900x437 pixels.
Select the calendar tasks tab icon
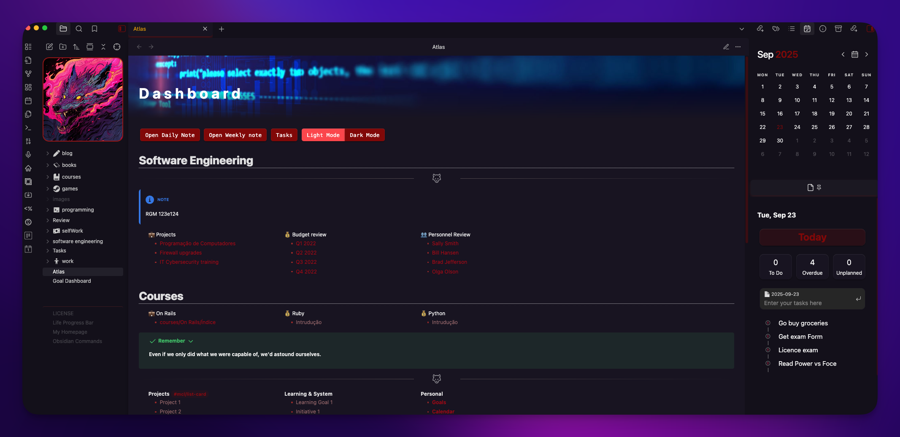pyautogui.click(x=807, y=29)
